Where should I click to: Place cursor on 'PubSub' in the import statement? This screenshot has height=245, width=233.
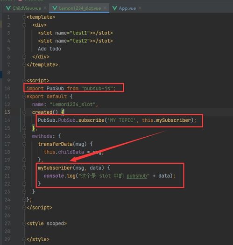click(x=55, y=89)
